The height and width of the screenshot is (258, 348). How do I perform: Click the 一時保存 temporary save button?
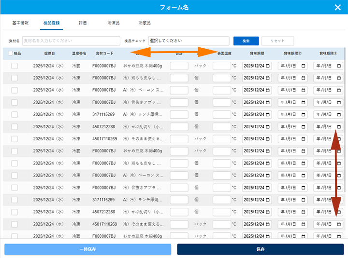click(87, 249)
